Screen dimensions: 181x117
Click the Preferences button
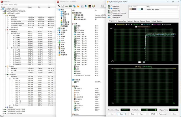(162, 114)
